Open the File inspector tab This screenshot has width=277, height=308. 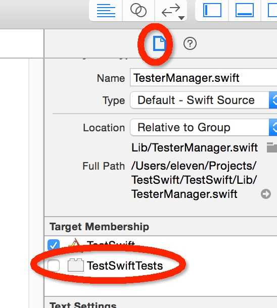(x=159, y=43)
